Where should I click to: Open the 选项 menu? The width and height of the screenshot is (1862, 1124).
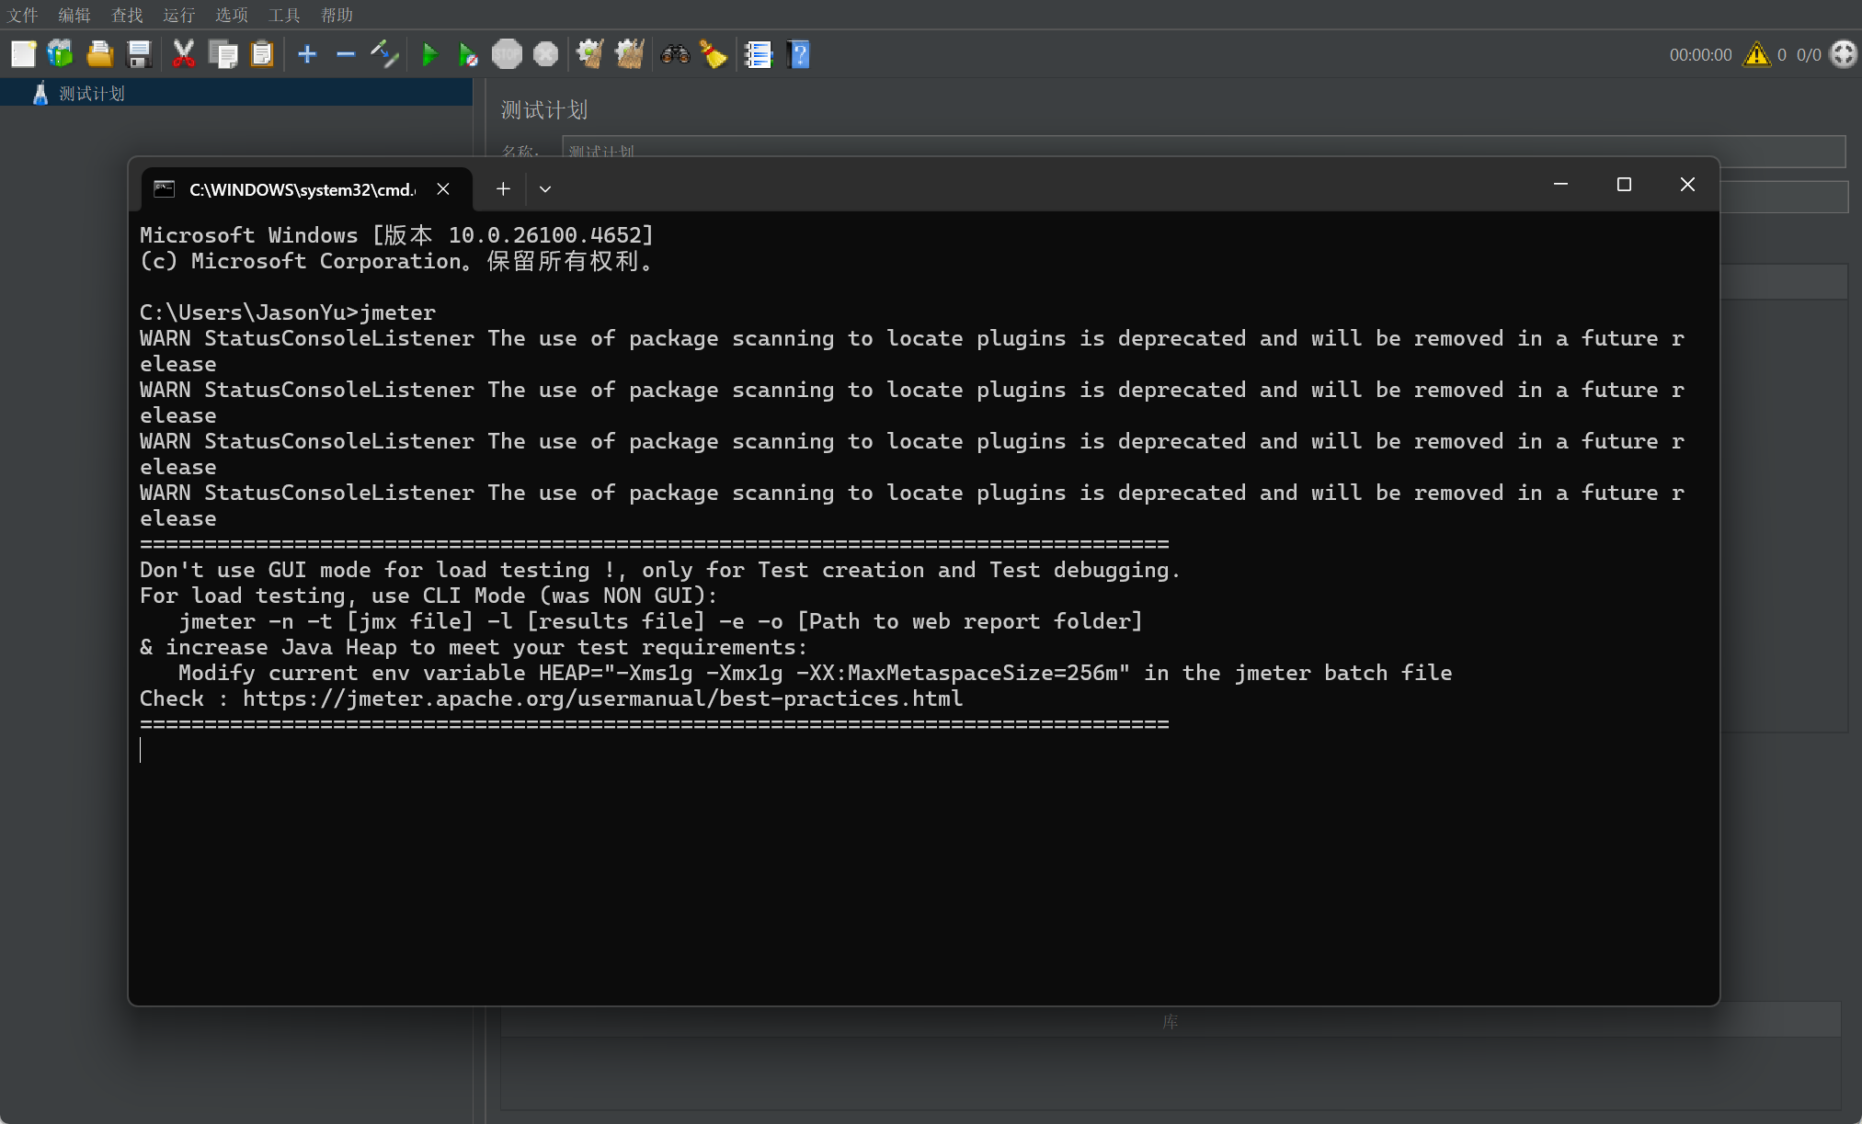(x=232, y=15)
